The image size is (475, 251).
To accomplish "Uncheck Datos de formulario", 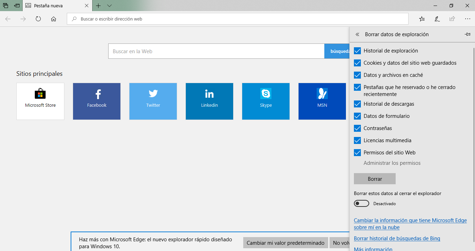I will tap(357, 116).
